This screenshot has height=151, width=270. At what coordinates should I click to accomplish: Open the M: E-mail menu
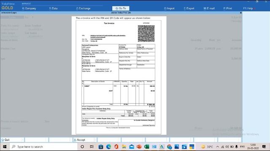[x=209, y=8]
